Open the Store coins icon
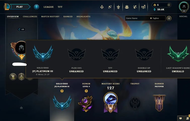This screenshot has width=190, height=121. click(x=143, y=7)
